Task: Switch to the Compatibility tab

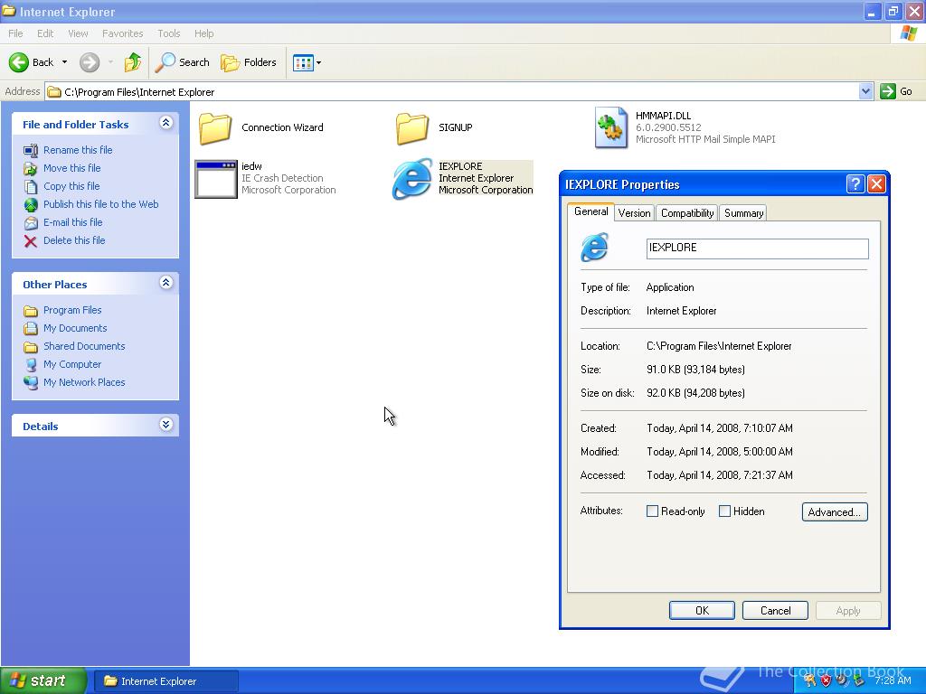Action: point(687,213)
